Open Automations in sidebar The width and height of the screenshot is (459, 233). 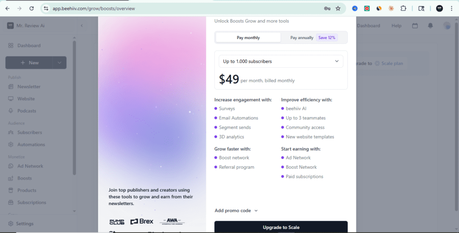[x=31, y=145]
